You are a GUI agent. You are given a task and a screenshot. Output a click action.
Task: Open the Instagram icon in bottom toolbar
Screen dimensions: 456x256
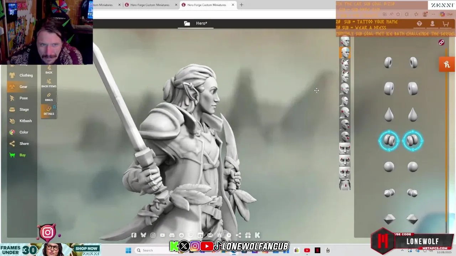(x=153, y=235)
